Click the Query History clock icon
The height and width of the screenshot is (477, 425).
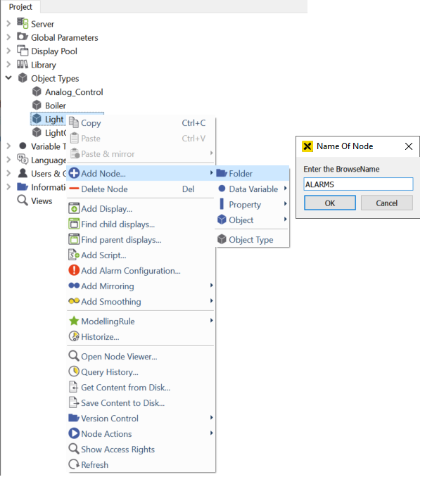(x=74, y=372)
